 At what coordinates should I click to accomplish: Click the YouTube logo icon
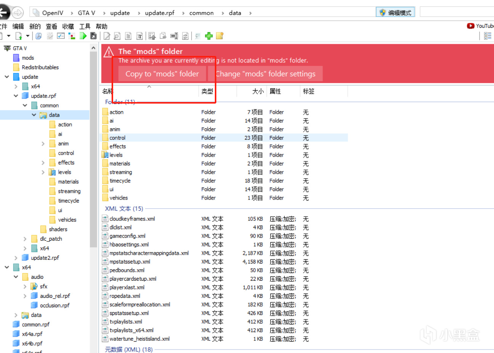(x=470, y=26)
